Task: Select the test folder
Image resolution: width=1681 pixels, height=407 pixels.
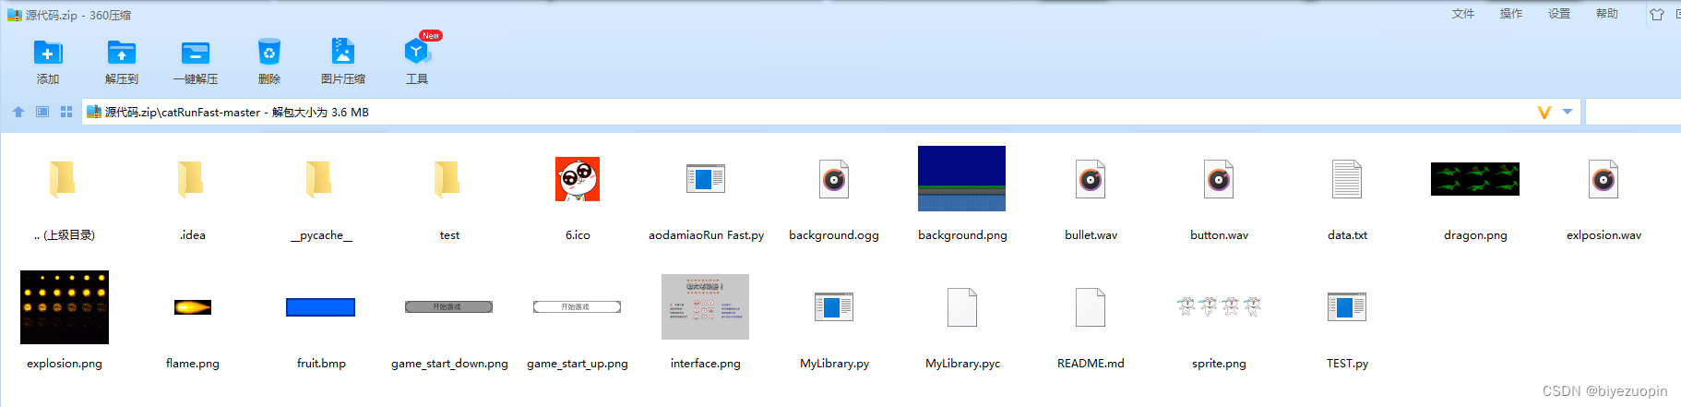Action: 448,179
